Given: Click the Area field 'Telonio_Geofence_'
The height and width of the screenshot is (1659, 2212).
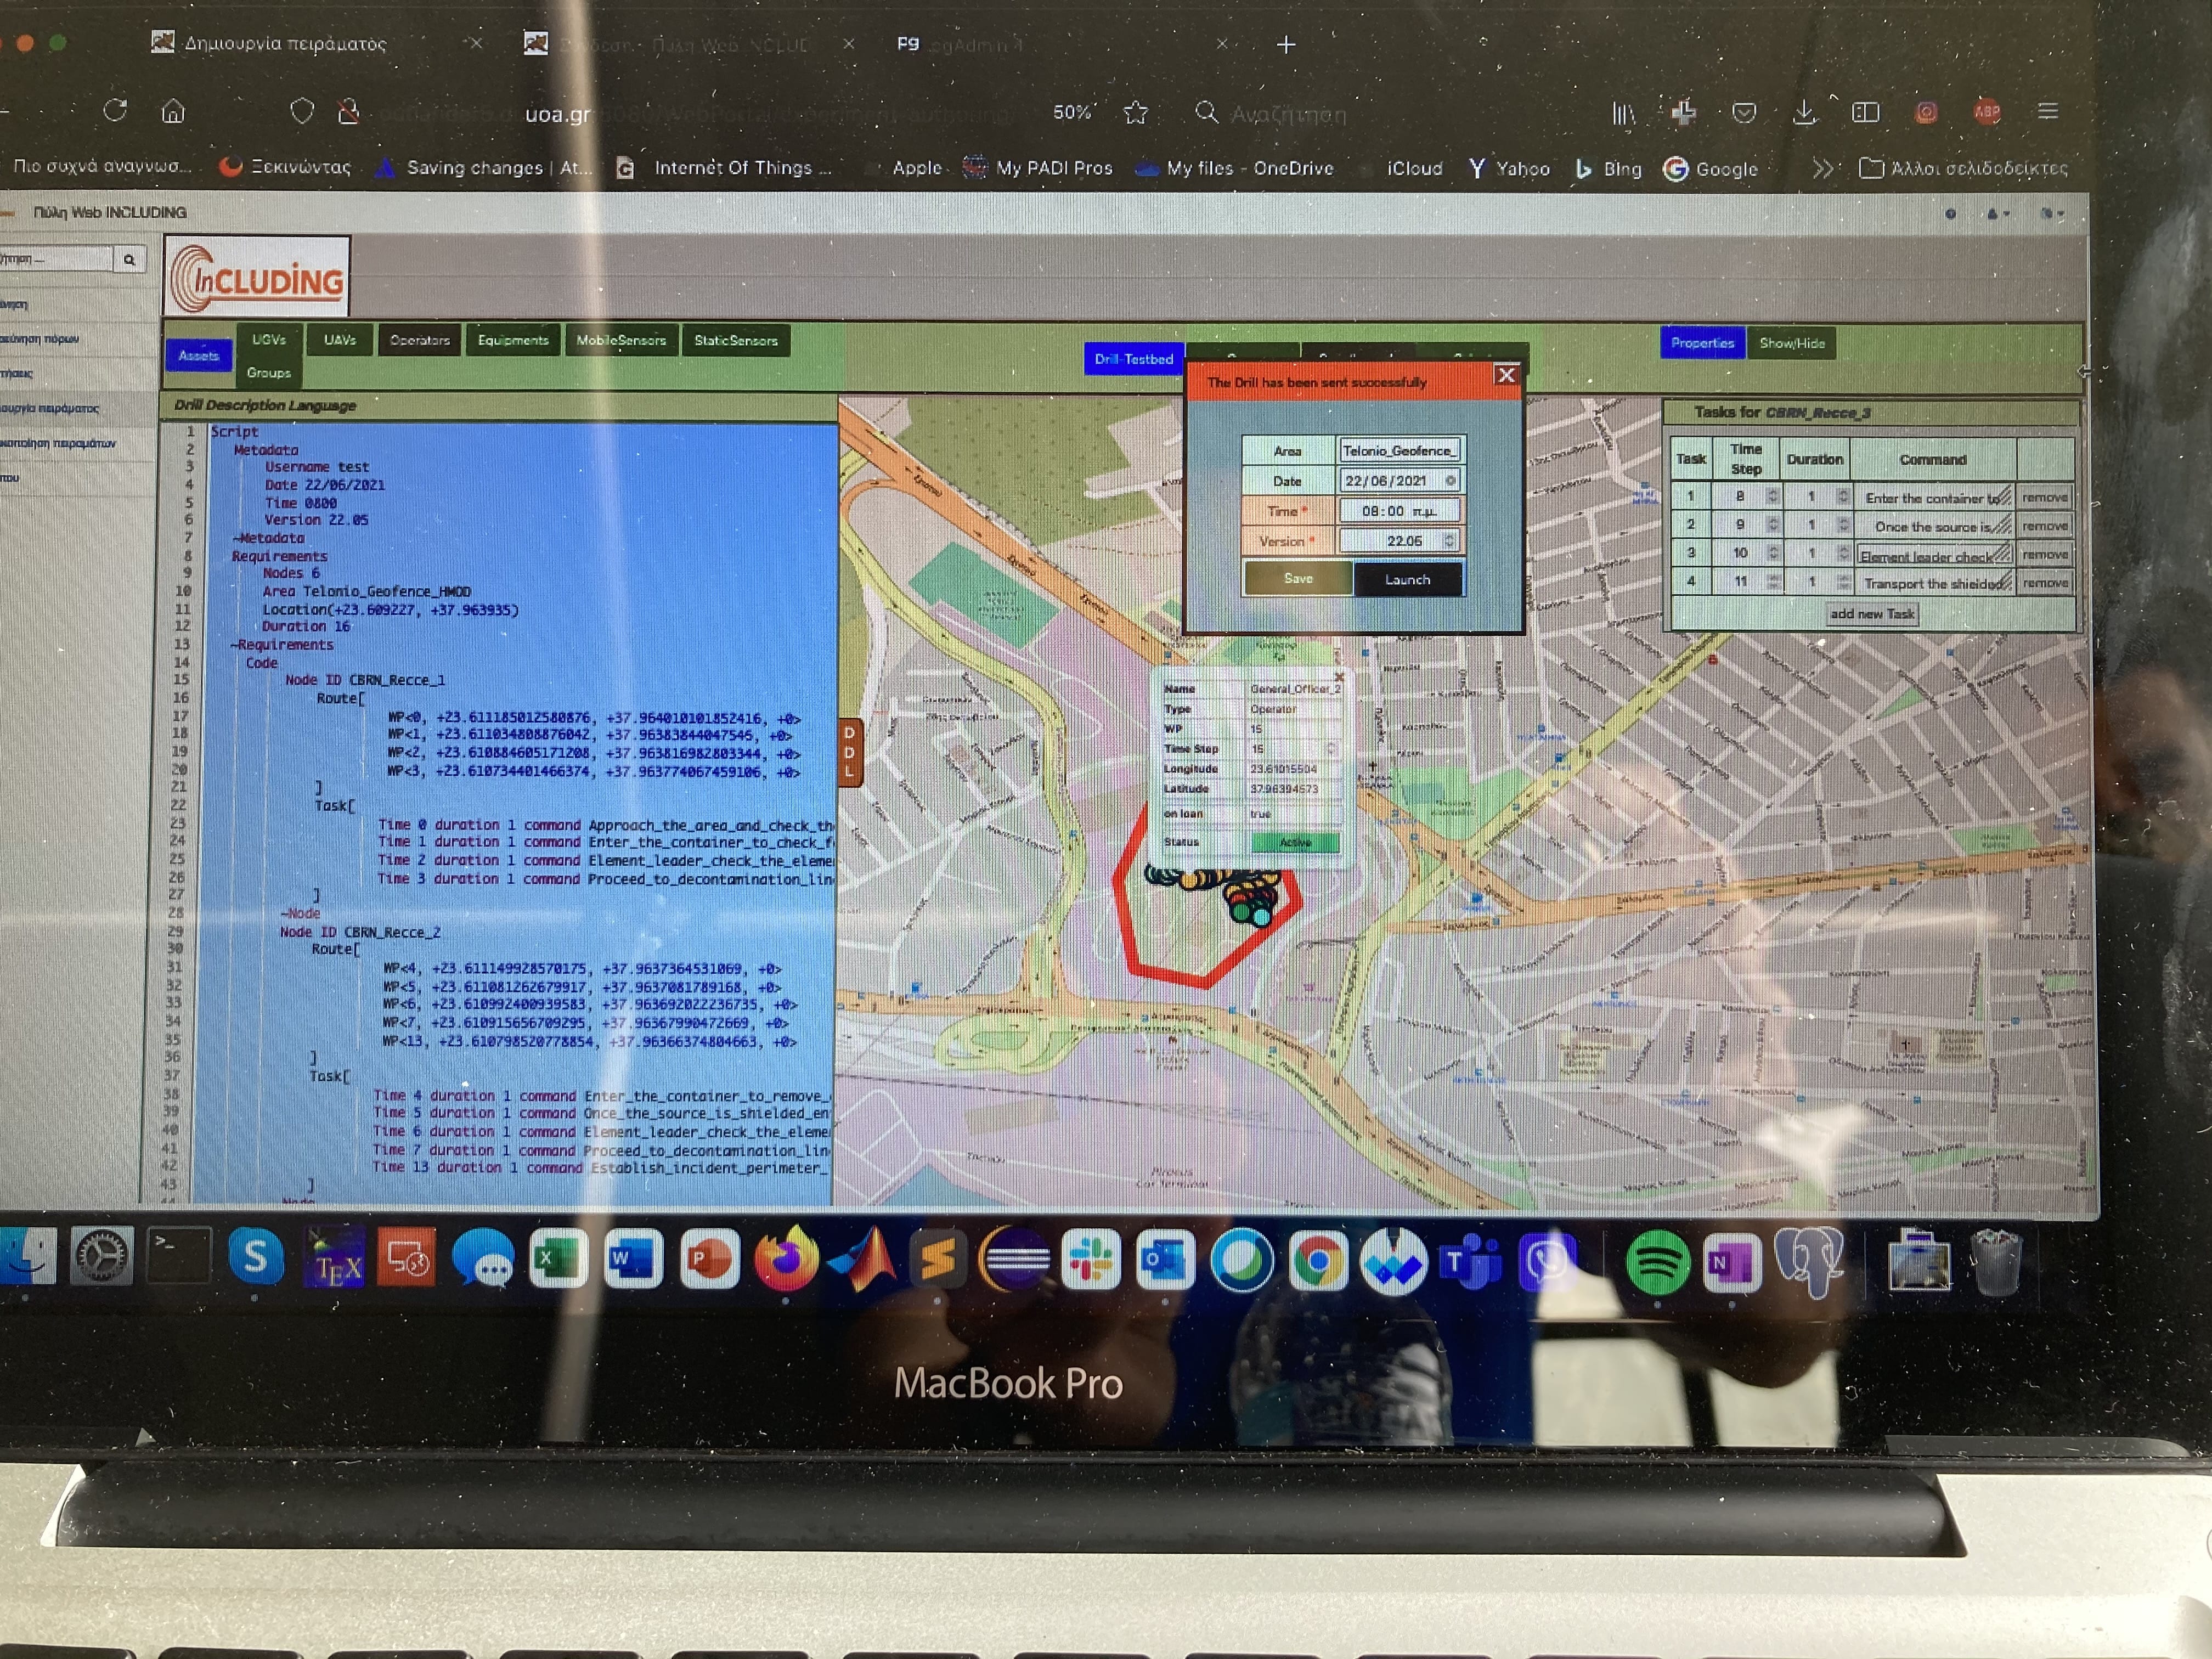Looking at the screenshot, I should coord(1400,451).
